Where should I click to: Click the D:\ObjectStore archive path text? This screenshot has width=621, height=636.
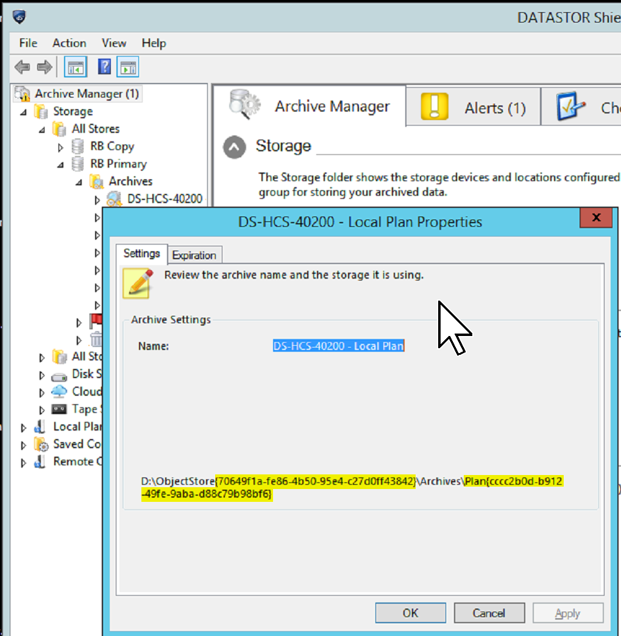[352, 488]
